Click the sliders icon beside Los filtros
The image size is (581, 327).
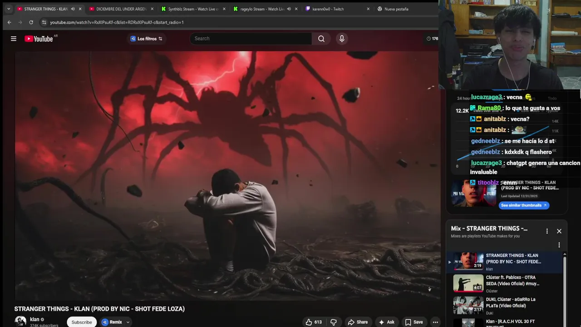(x=160, y=39)
